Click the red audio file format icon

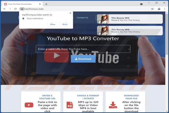[x=70, y=105]
